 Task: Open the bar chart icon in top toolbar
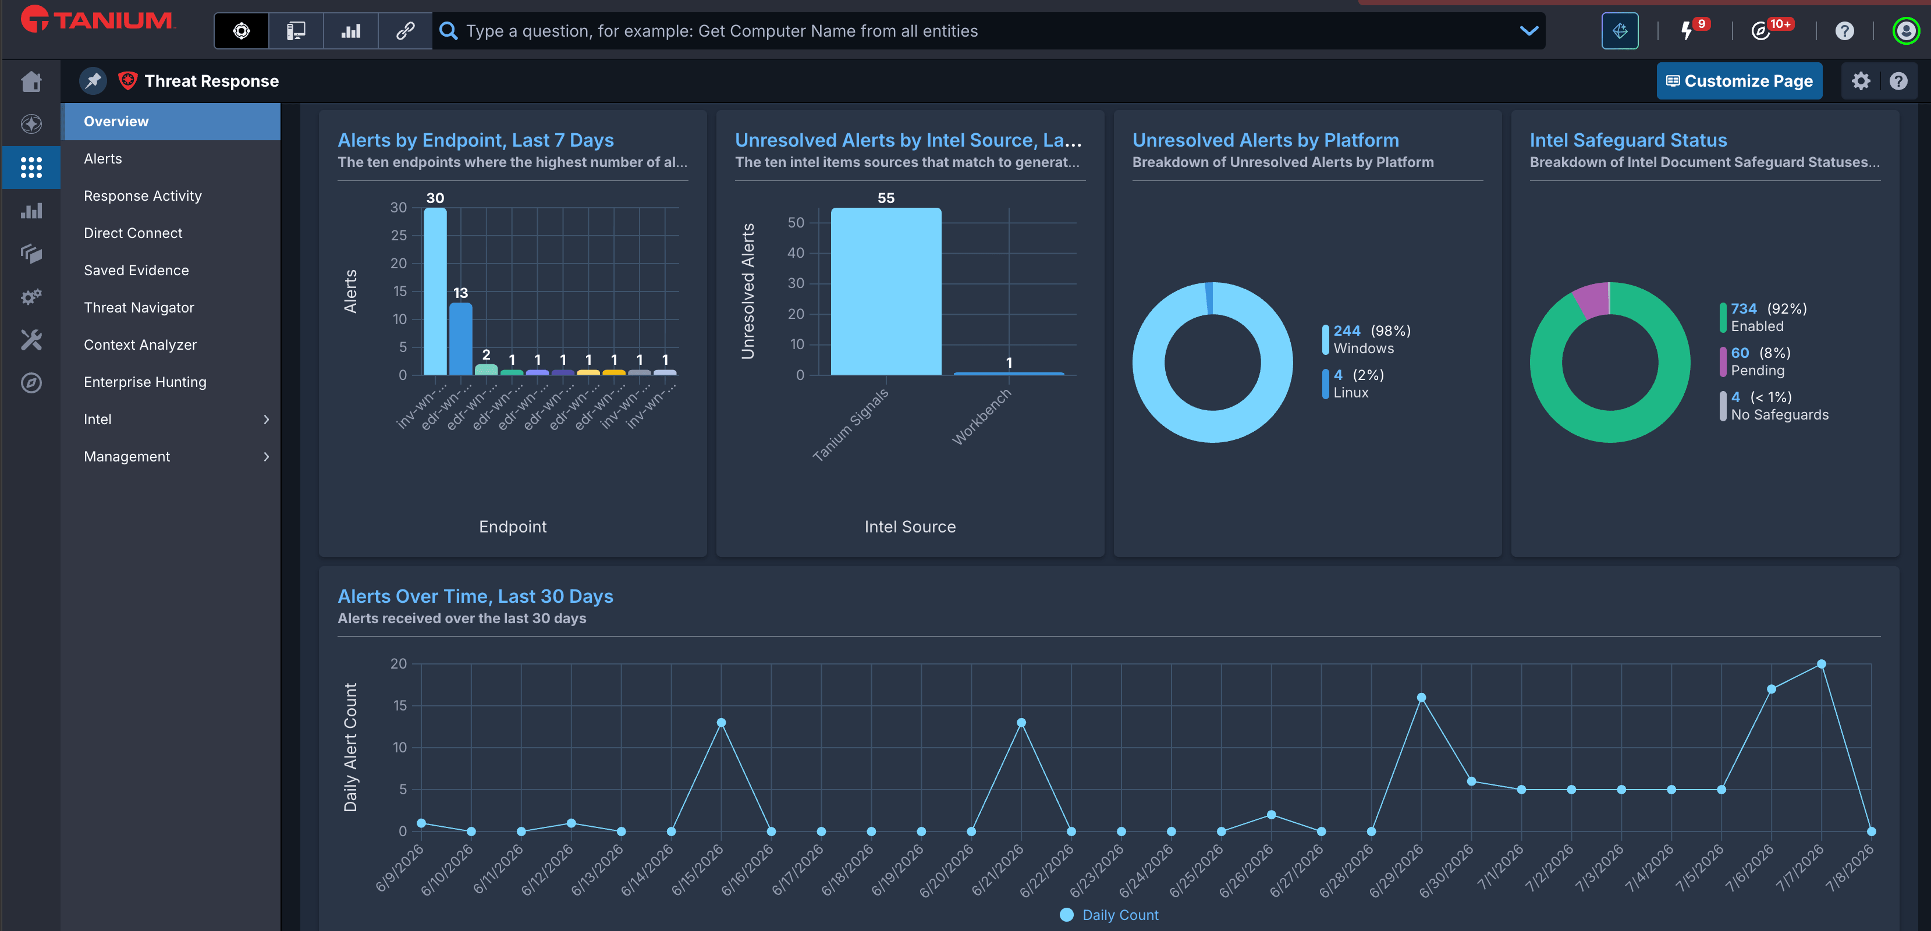(351, 31)
